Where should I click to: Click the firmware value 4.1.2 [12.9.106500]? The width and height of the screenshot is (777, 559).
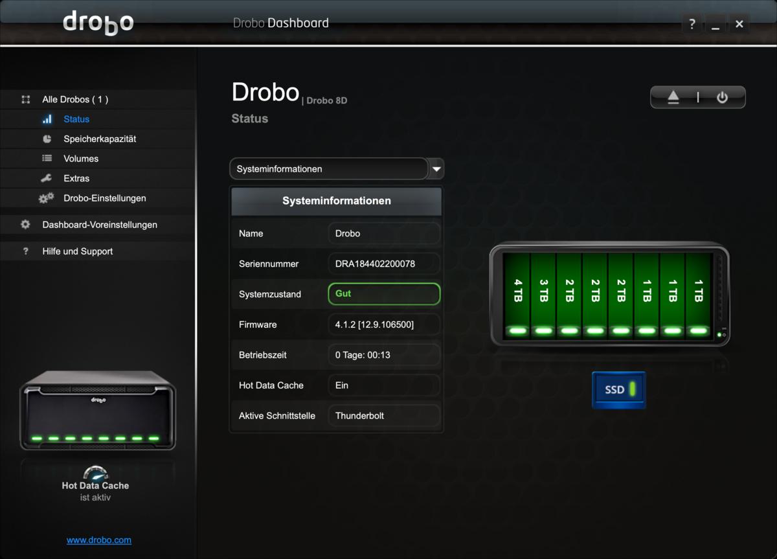[384, 325]
